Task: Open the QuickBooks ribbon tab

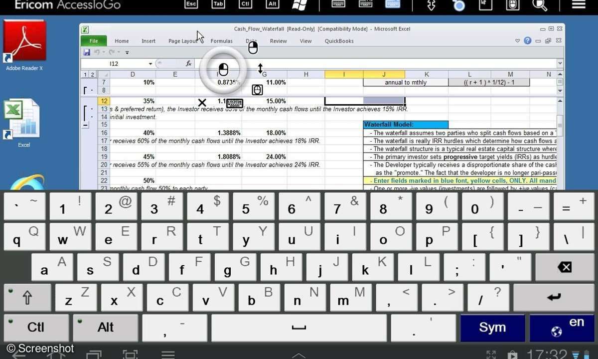Action: click(x=339, y=41)
